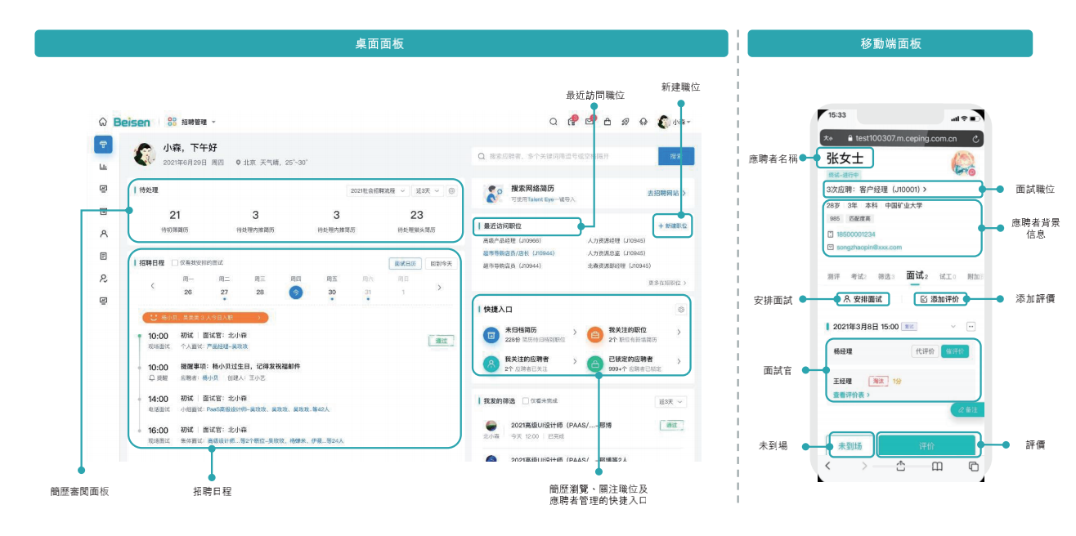This screenshot has width=1076, height=536.
Task: Tap the more options icon beside the interview date
Action: tap(971, 326)
